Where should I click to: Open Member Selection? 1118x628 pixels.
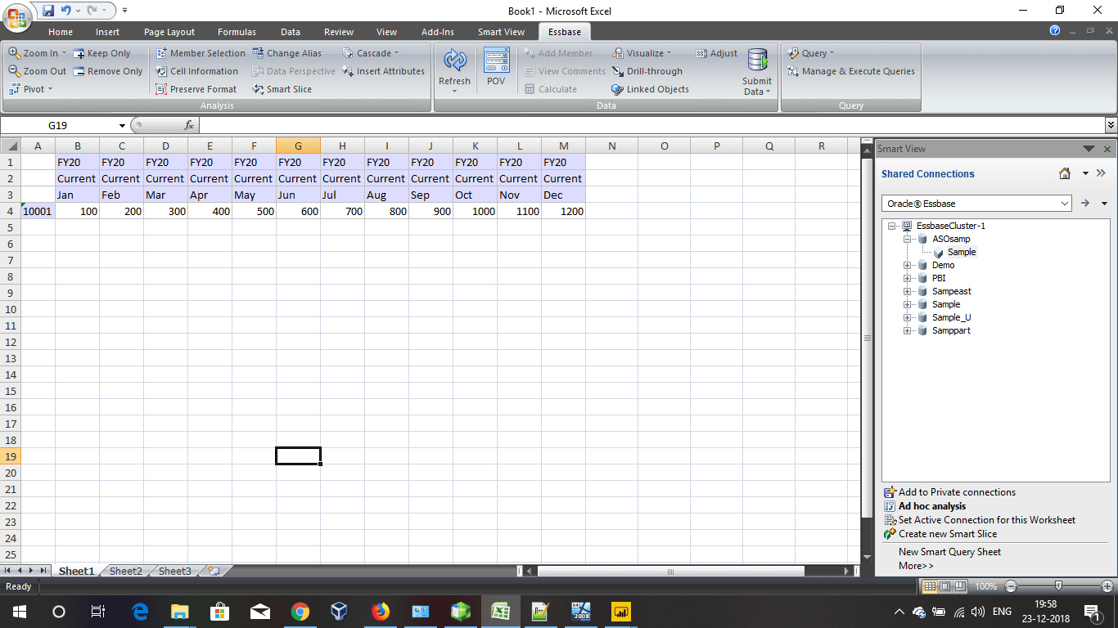point(201,53)
